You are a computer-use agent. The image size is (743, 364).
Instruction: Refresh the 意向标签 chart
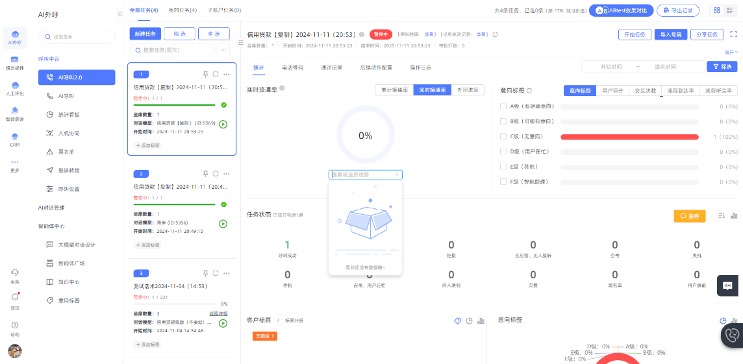(x=529, y=90)
